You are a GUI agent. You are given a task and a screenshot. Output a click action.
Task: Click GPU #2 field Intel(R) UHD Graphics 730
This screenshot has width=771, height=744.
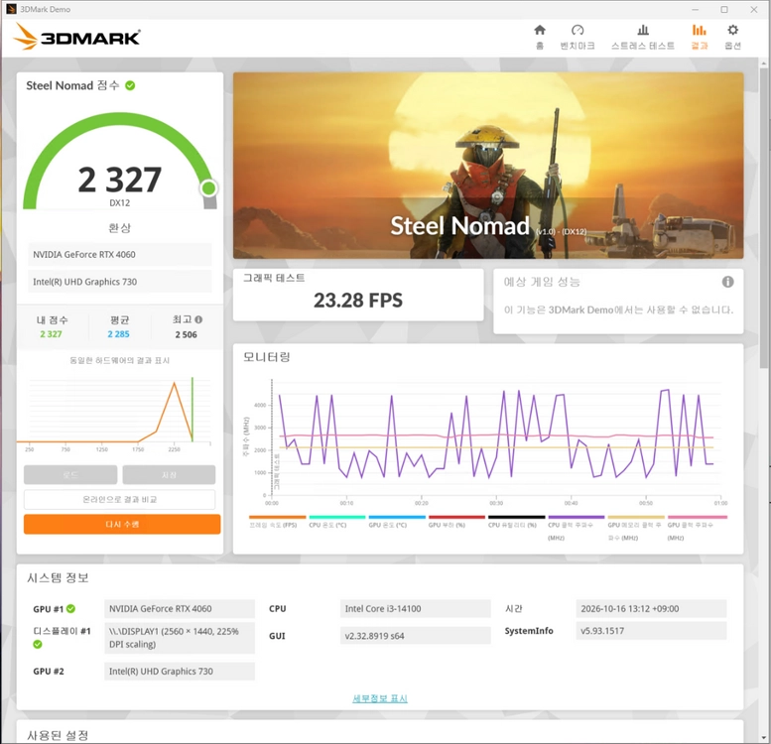click(x=180, y=672)
